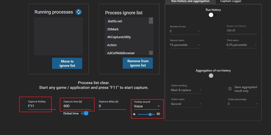271x135 pixels.
Task: Select 3DMark in the ignore list
Action: point(113,29)
